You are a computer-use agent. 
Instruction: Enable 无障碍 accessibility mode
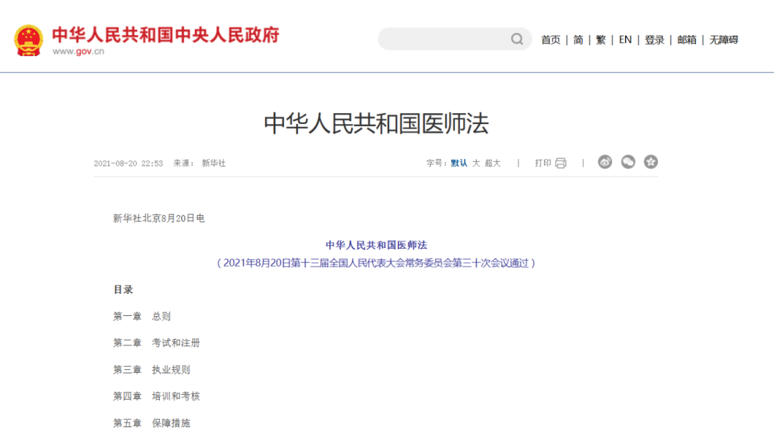[724, 40]
